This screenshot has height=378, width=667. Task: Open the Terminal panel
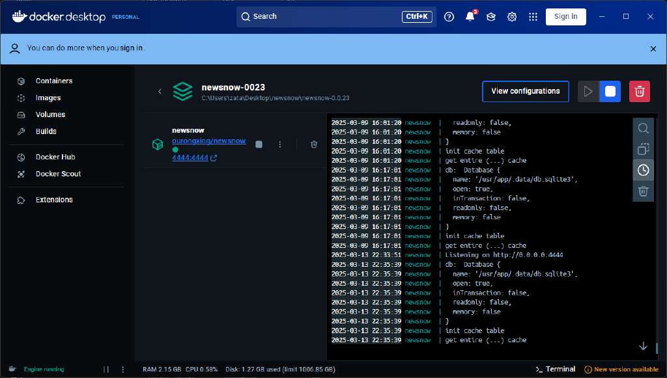[555, 369]
